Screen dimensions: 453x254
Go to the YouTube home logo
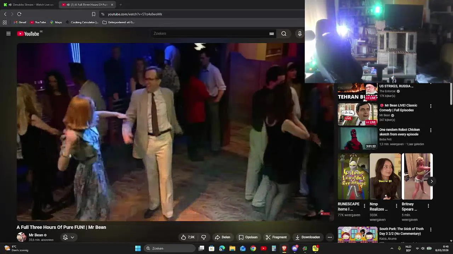[28, 34]
